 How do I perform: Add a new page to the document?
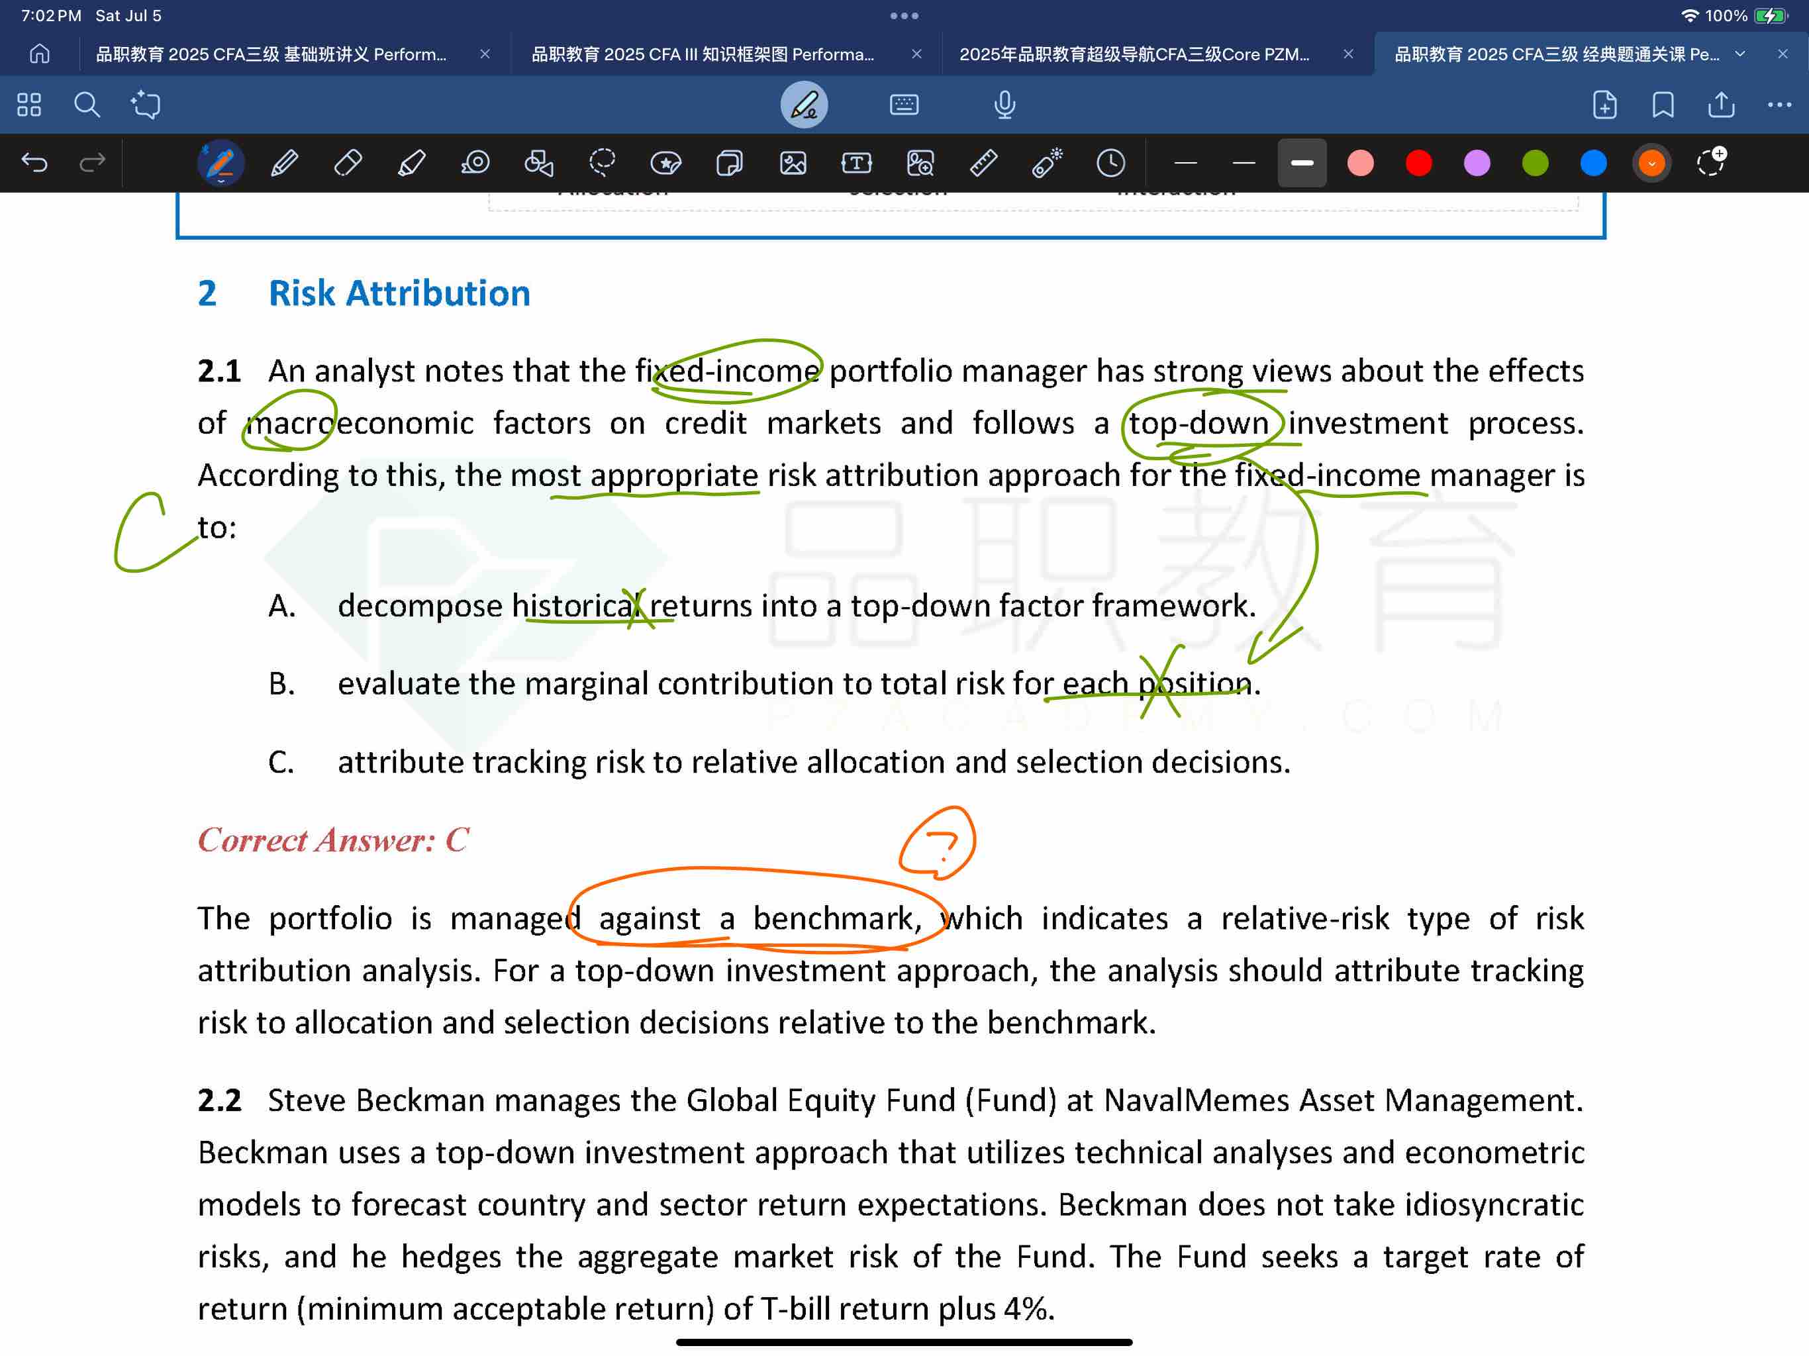(x=1604, y=105)
